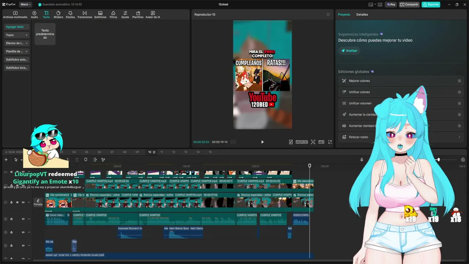Select the Subtítulos locales sidebar item

16,68
